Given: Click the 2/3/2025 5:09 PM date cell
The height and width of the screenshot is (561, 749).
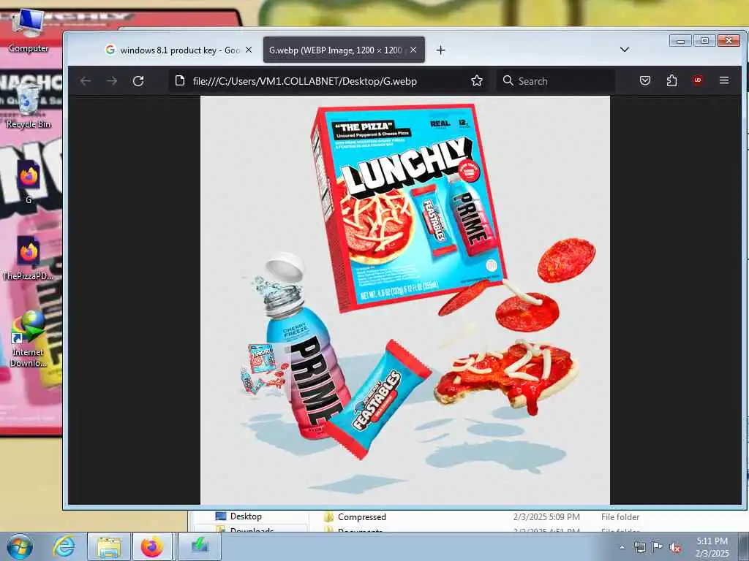Looking at the screenshot, I should 546,516.
